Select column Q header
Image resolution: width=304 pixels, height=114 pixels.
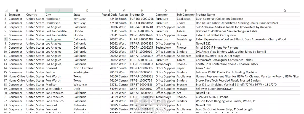pyautogui.click(x=284, y=11)
